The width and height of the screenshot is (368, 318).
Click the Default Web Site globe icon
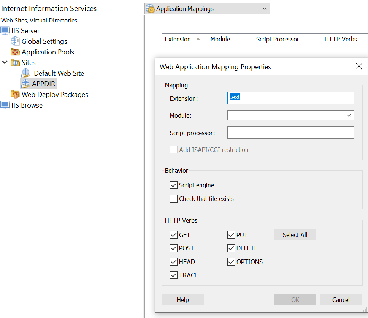[x=25, y=73]
